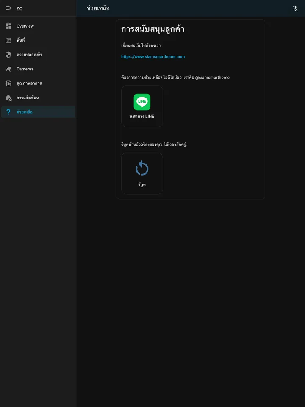Click the muted microphone icon
The image size is (305, 407).
[295, 8]
